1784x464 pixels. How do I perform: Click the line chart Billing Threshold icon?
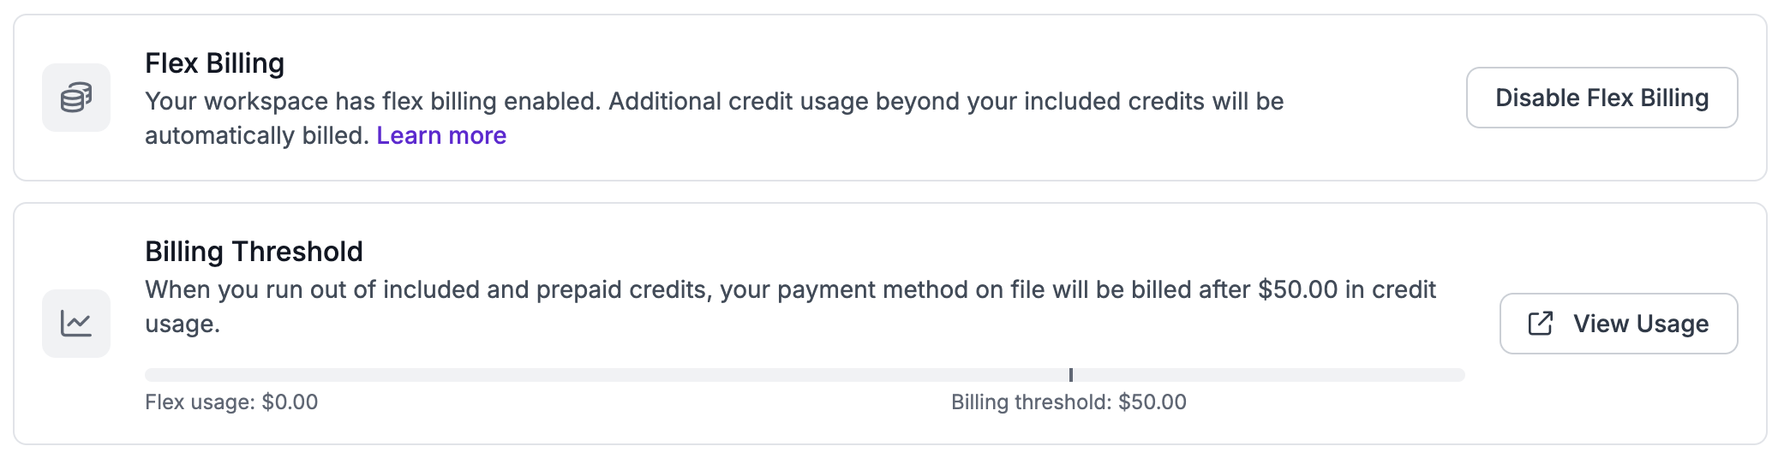tap(76, 324)
